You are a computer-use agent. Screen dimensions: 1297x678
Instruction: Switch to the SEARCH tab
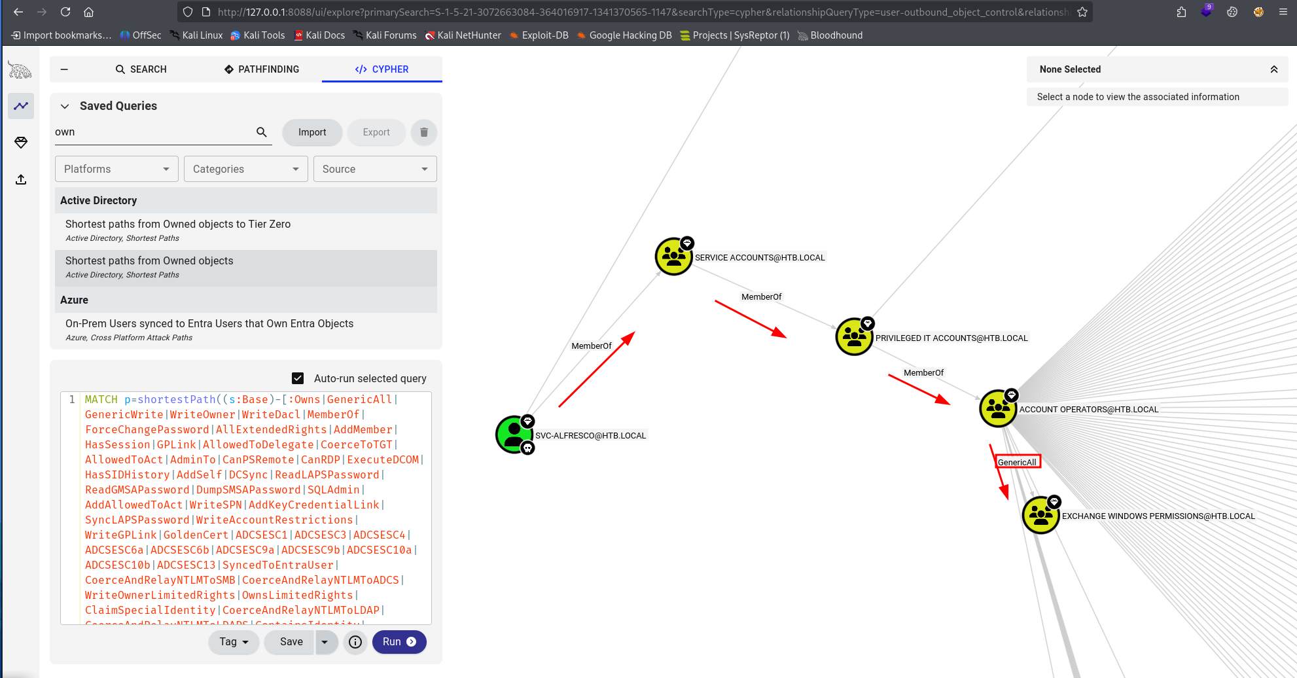141,69
